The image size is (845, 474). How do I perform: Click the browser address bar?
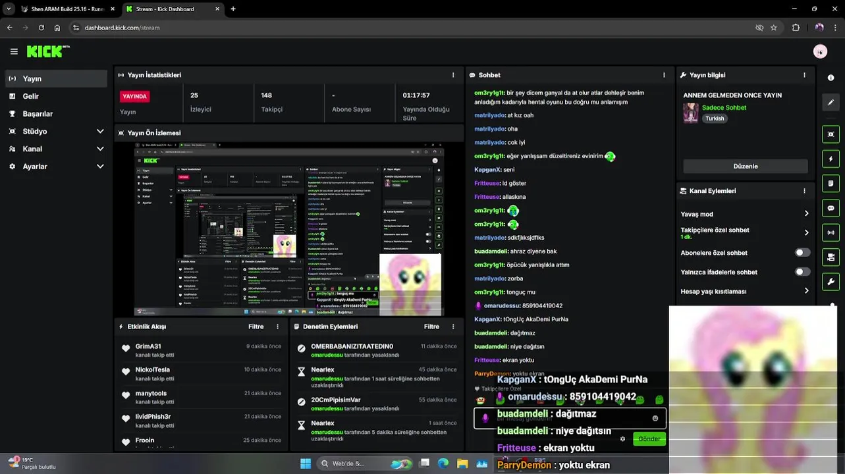pyautogui.click(x=415, y=28)
